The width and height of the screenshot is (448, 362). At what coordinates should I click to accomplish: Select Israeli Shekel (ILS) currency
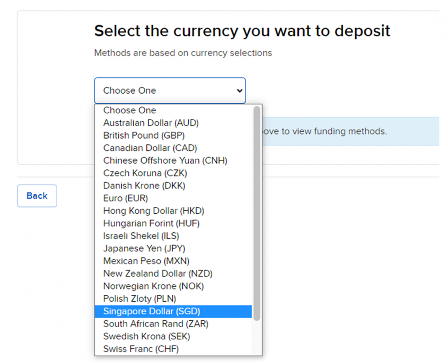(140, 236)
